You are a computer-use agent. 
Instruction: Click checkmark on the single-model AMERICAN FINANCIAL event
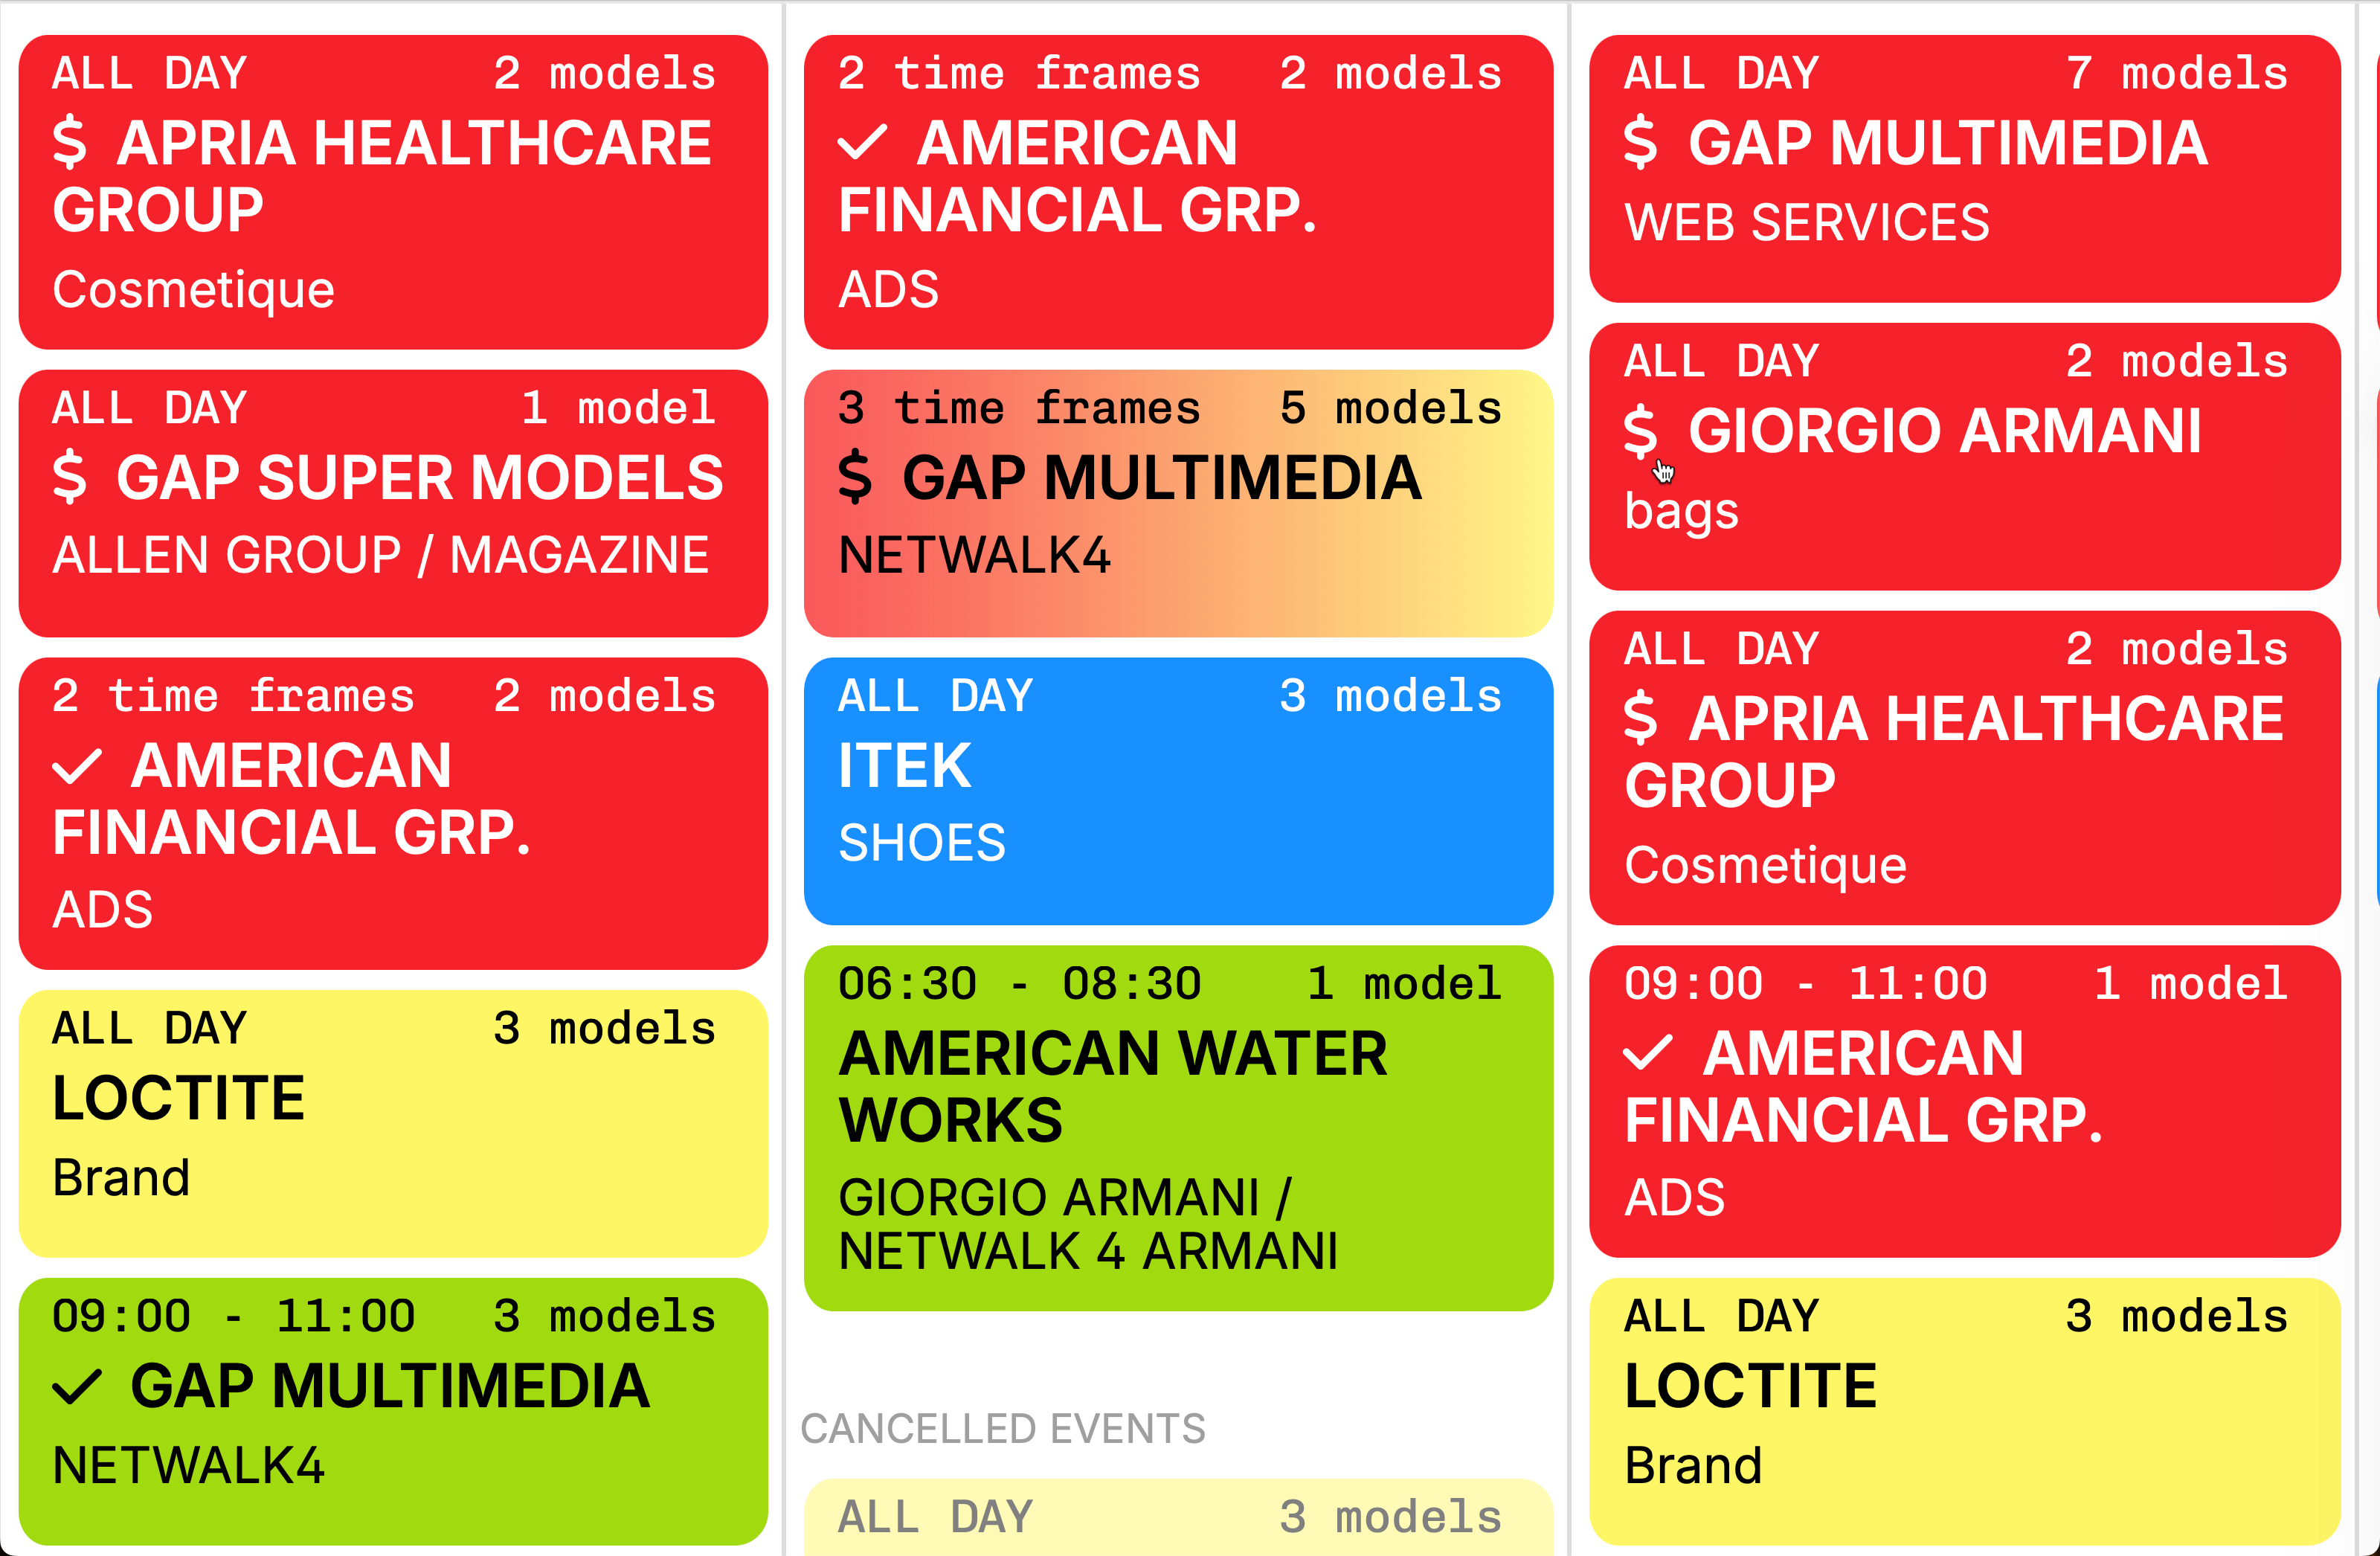coord(1648,1053)
